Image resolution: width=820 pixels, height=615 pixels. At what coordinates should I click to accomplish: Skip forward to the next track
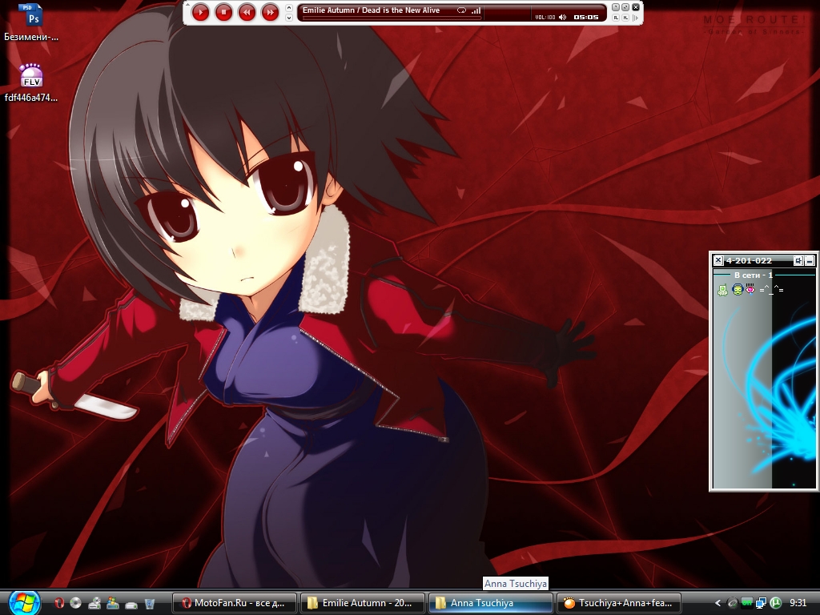coord(270,11)
